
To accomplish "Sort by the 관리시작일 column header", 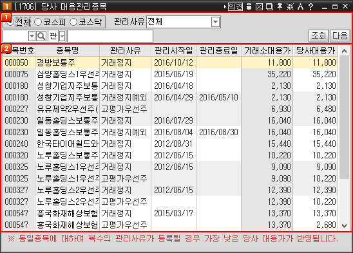I will click(x=173, y=50).
